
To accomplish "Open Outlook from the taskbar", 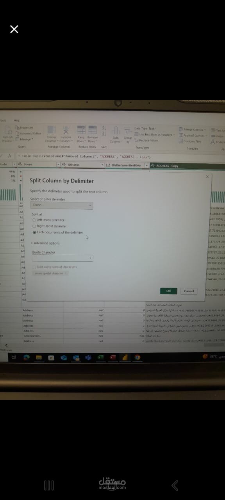I will click(x=77, y=357).
